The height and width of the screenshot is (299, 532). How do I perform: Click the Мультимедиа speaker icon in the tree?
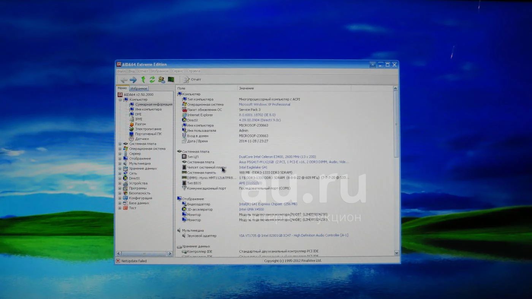coord(125,164)
